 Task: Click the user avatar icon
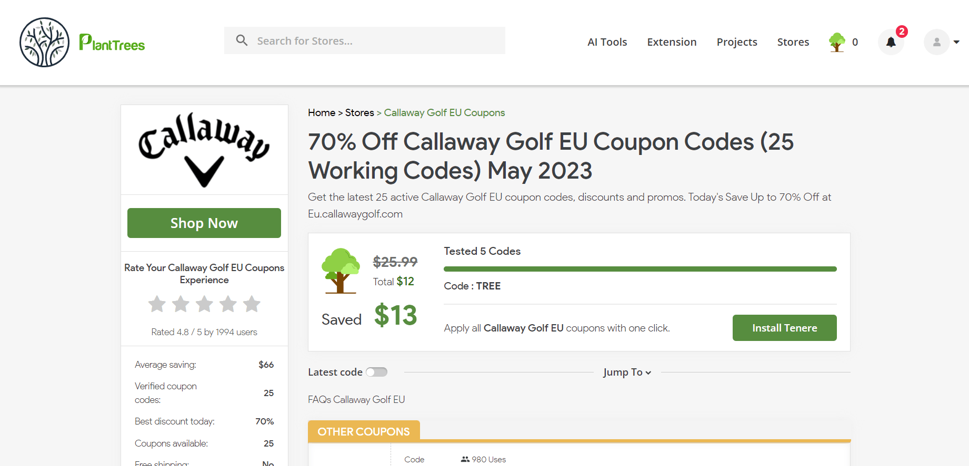coord(937,42)
